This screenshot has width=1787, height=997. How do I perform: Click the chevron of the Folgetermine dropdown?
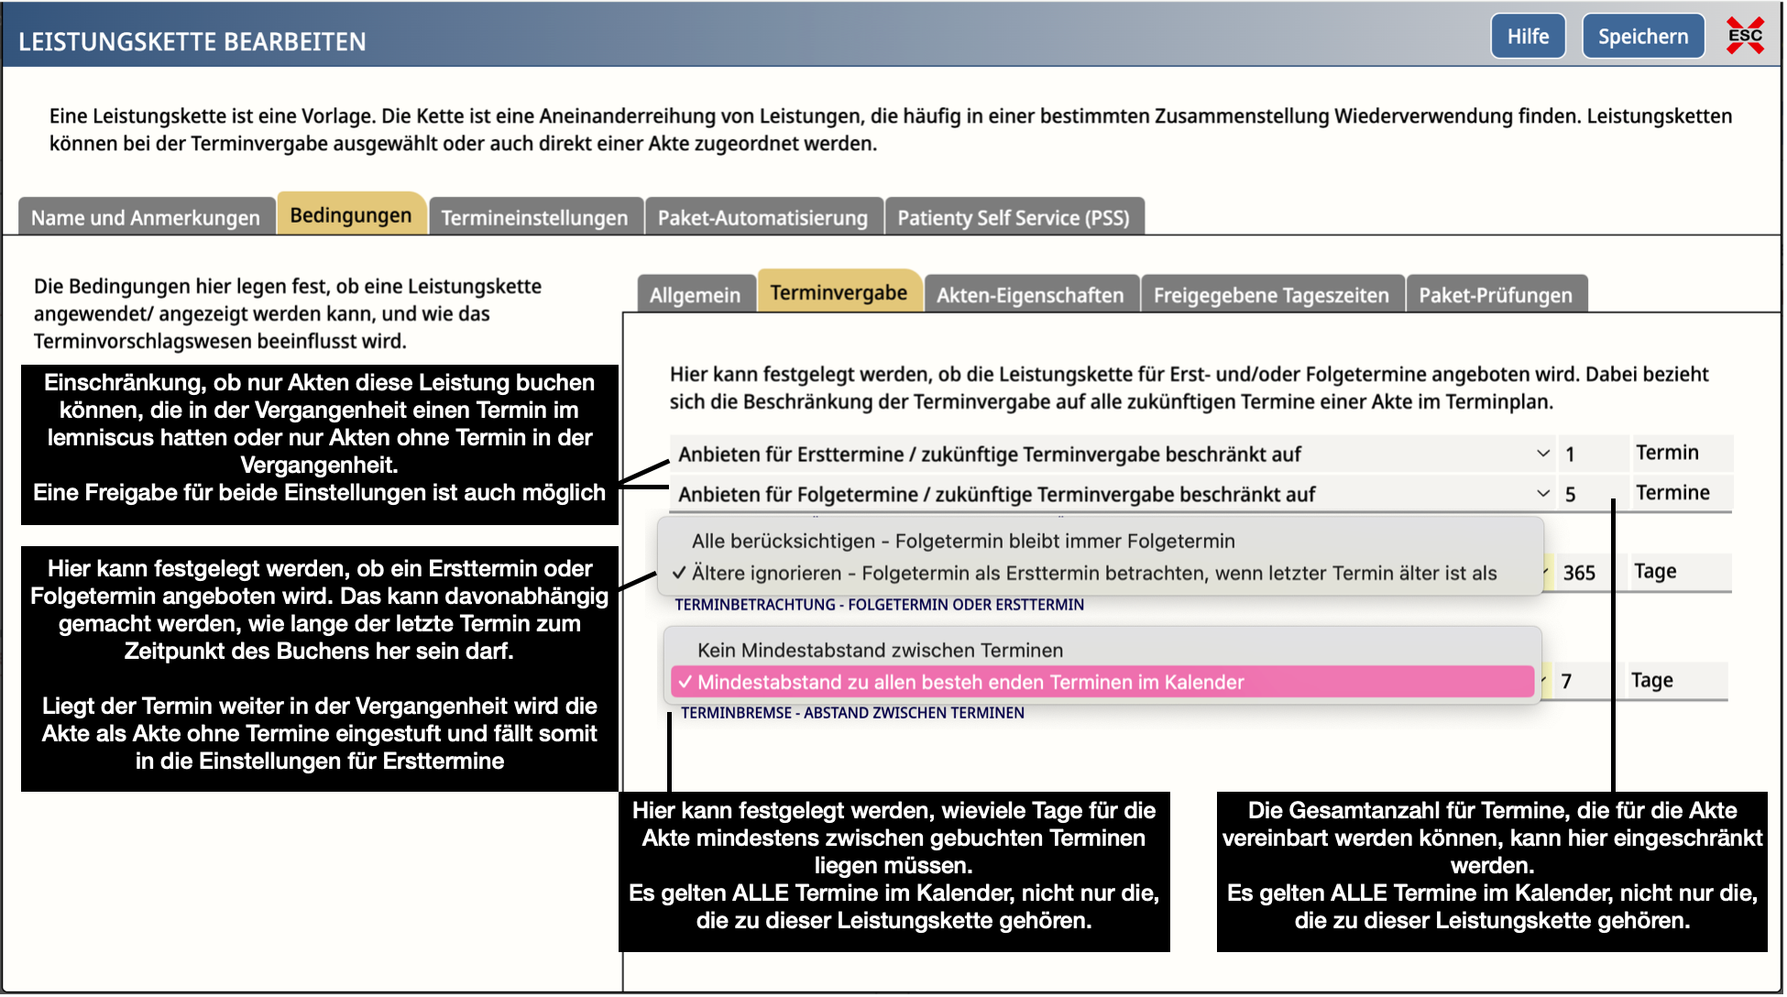pyautogui.click(x=1543, y=494)
